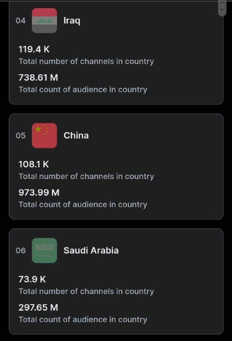Click China's total number of channels label

[x=86, y=176]
